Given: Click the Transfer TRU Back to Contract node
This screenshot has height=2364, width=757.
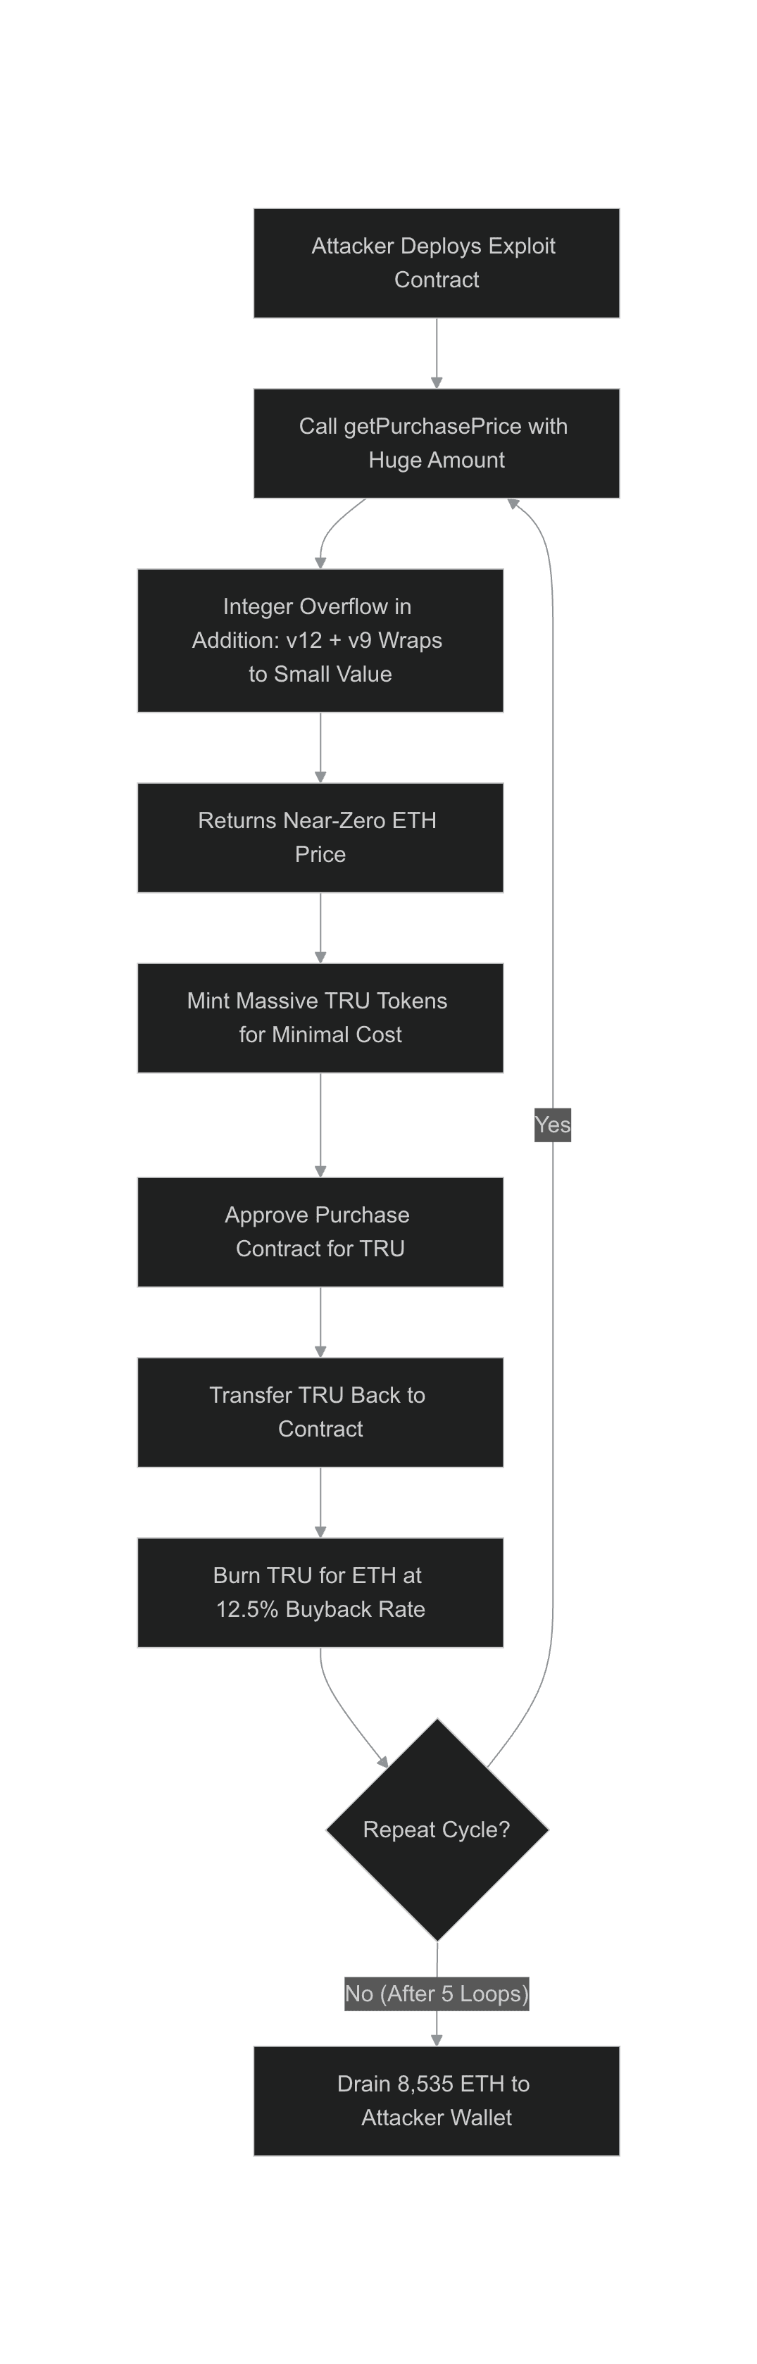Looking at the screenshot, I should click(x=319, y=1411).
